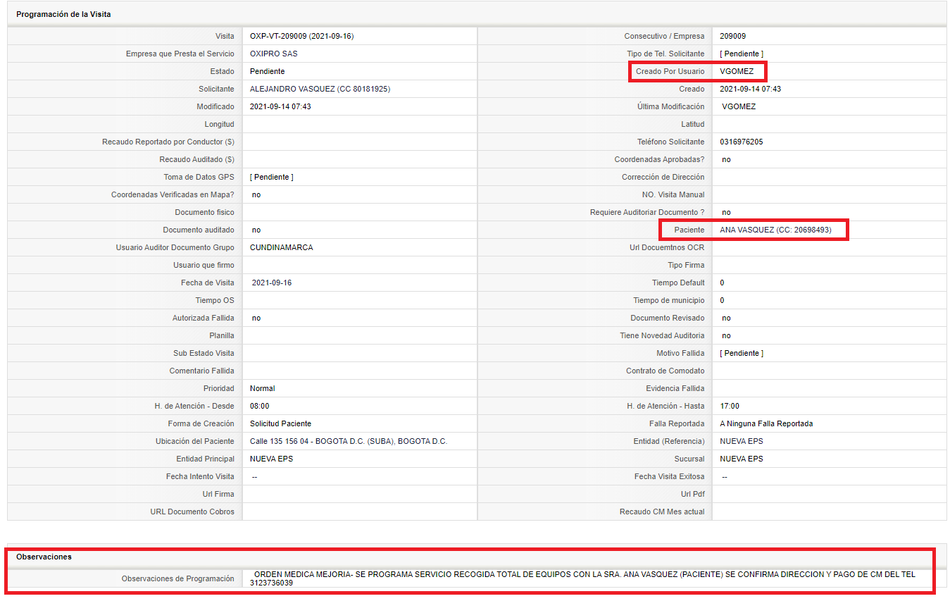
Task: Click the 'Corrección de Dirección' label
Action: (663, 177)
